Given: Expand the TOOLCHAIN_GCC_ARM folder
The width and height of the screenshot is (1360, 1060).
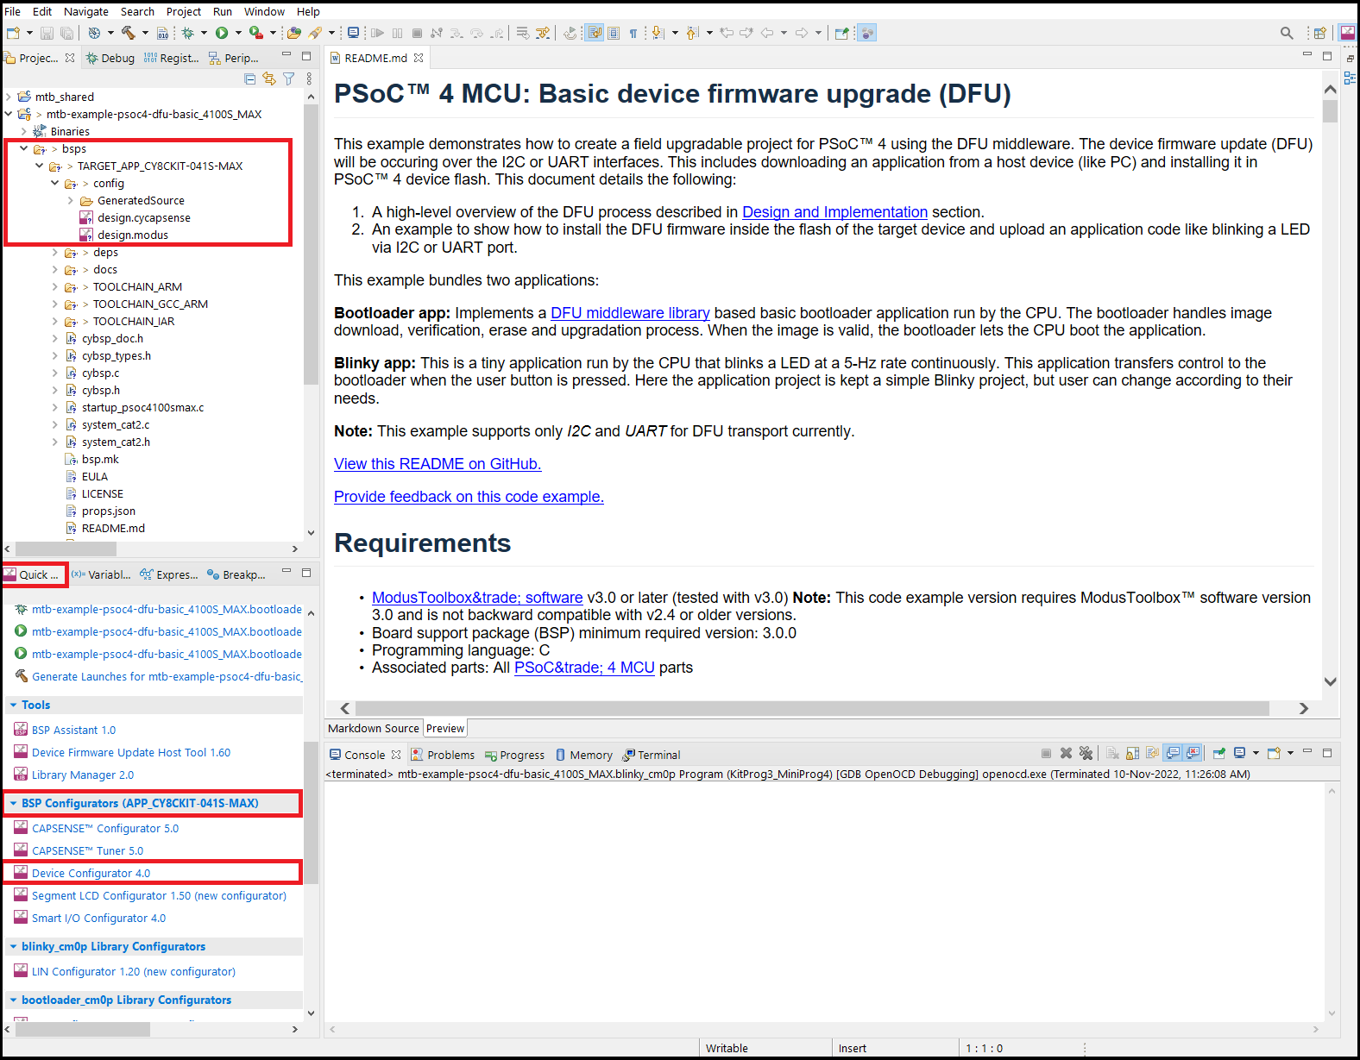Looking at the screenshot, I should (x=55, y=304).
